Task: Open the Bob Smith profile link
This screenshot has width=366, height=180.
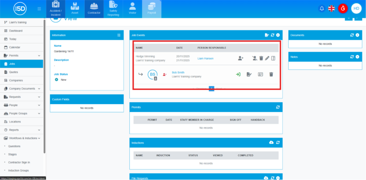Action: click(178, 72)
